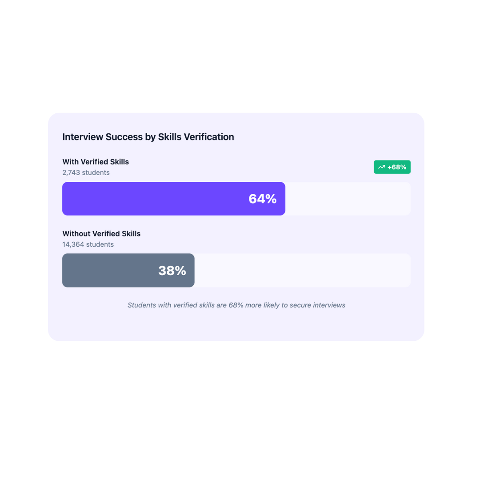The width and height of the screenshot is (480, 480).
Task: Click the title Interview Success by Skills Verification
Action: coord(148,137)
